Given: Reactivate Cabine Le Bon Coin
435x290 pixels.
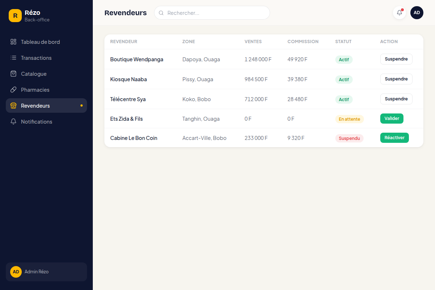Looking at the screenshot, I should [394, 138].
